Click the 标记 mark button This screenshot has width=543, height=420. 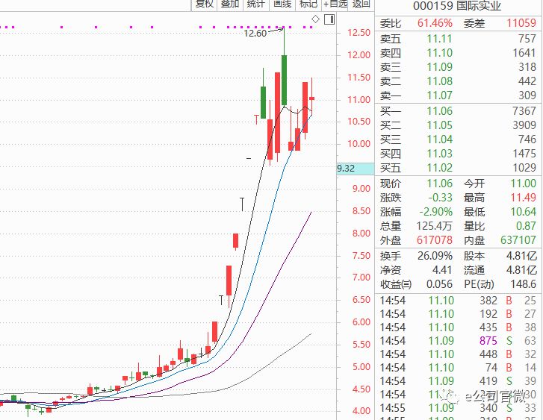[308, 4]
